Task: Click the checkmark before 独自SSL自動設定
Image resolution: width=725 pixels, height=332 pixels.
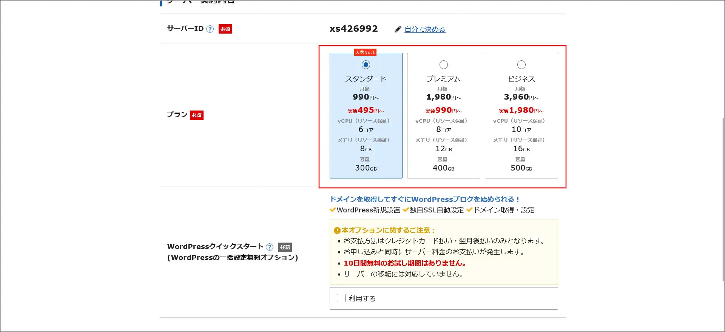Action: (406, 210)
